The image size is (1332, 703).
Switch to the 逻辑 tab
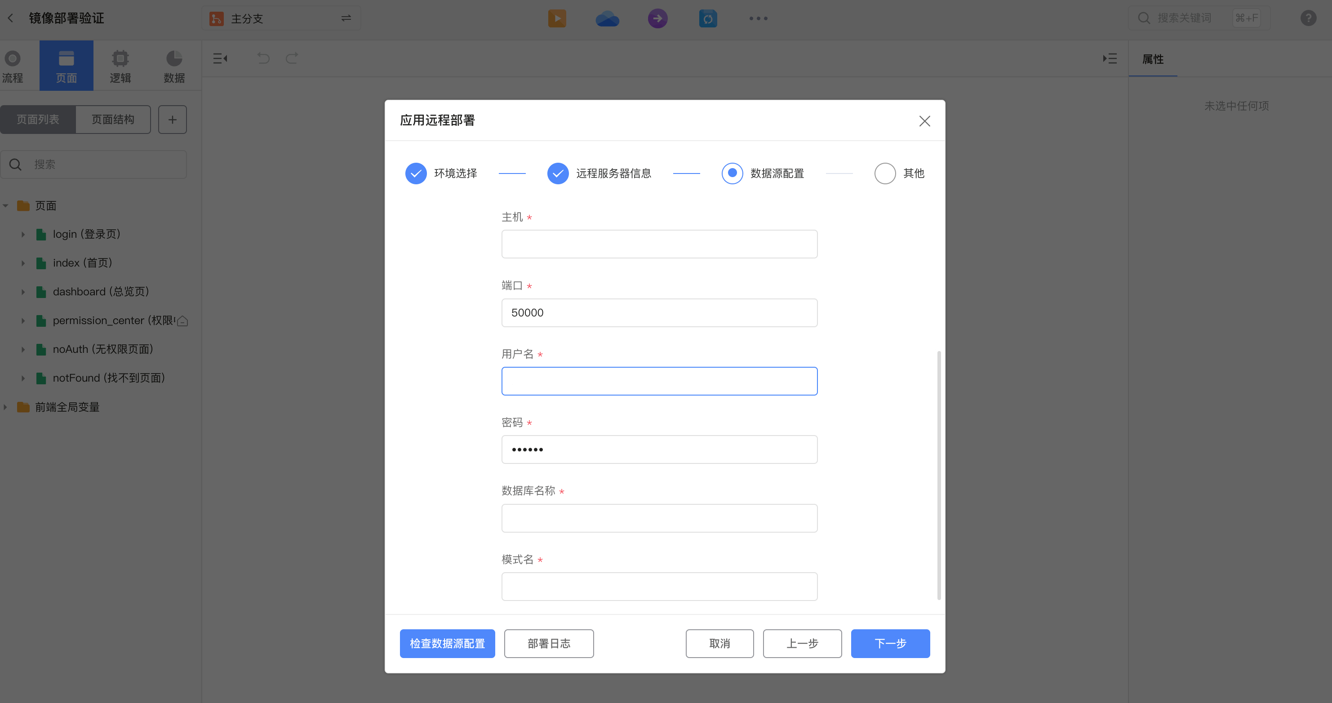coord(120,66)
